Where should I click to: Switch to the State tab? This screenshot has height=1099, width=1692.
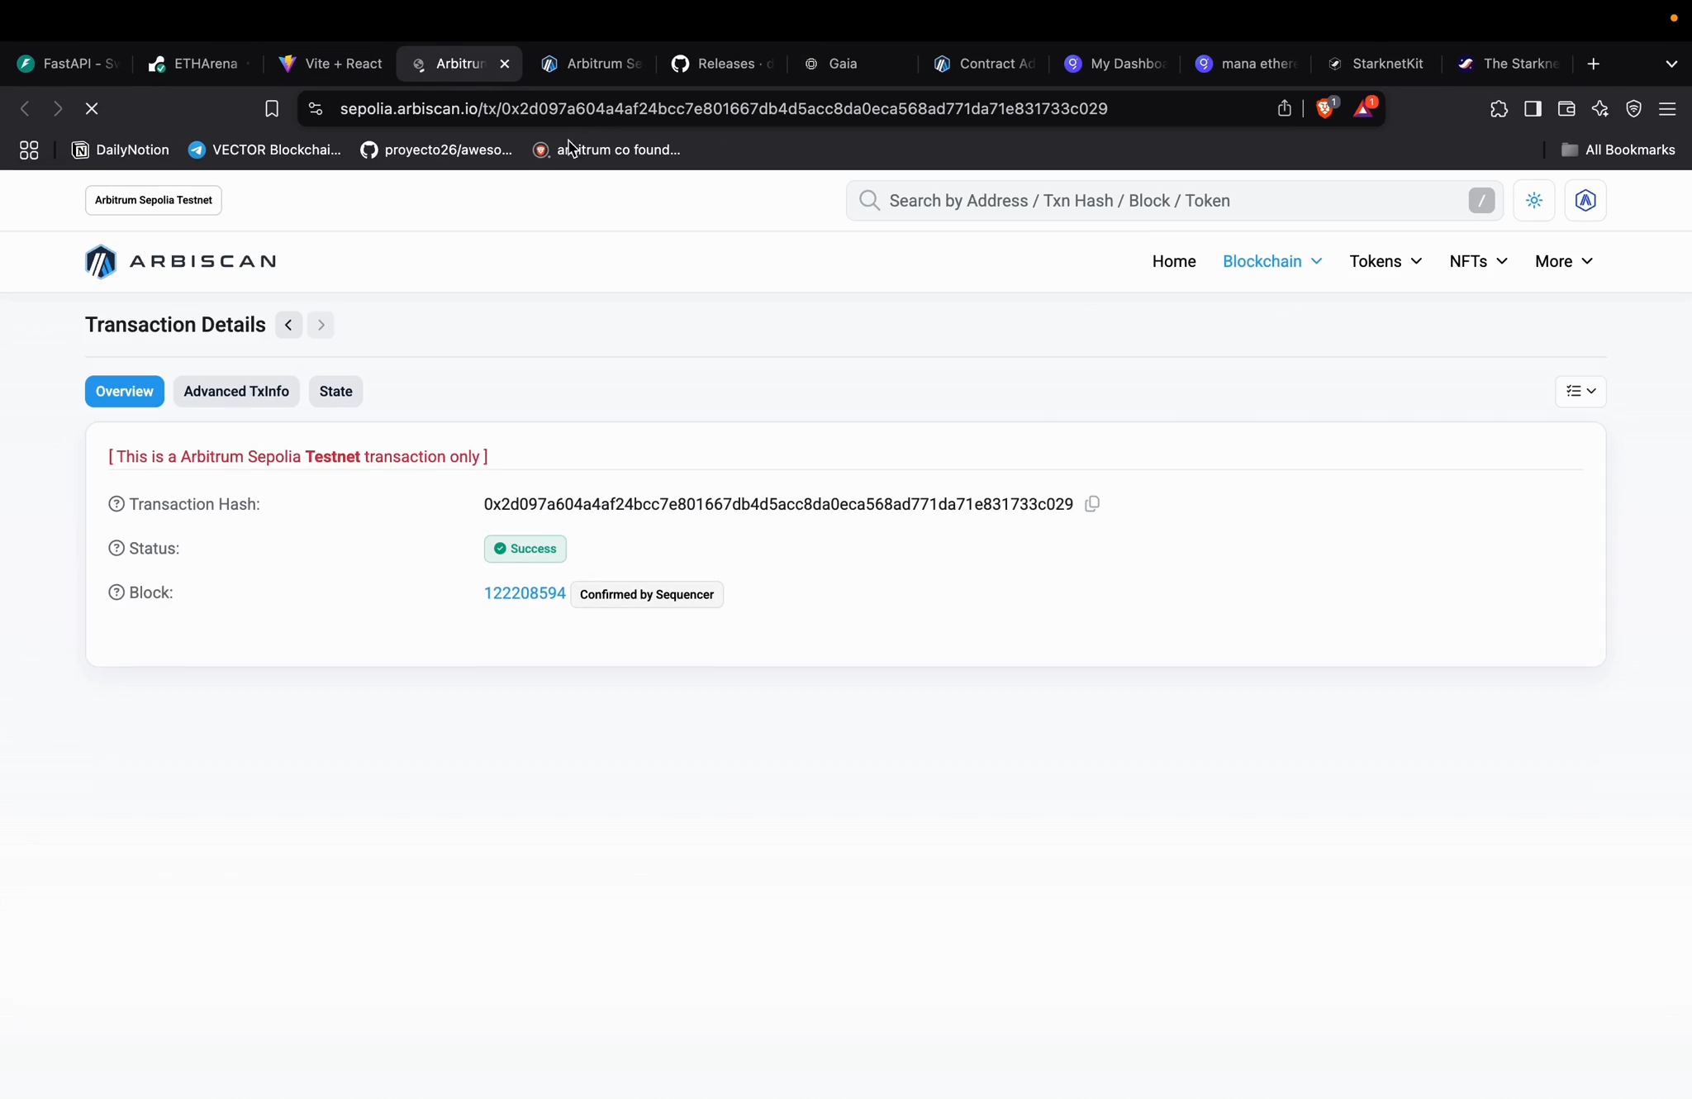point(335,391)
